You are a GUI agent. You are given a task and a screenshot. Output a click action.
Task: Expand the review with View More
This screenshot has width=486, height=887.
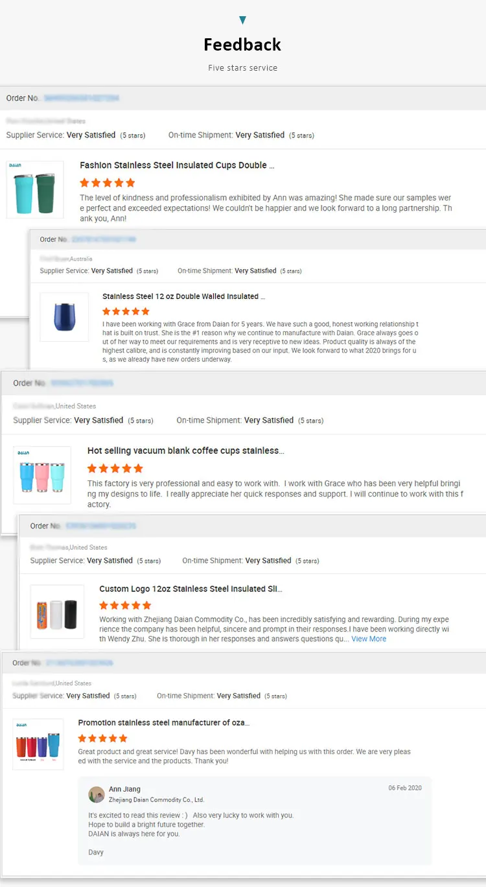[369, 639]
